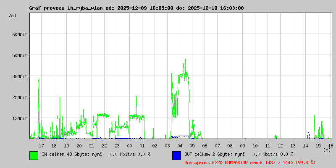The width and height of the screenshot is (336, 168).
Task: Click hour label 17 on x-axis
Action: pyautogui.click(x=41, y=146)
